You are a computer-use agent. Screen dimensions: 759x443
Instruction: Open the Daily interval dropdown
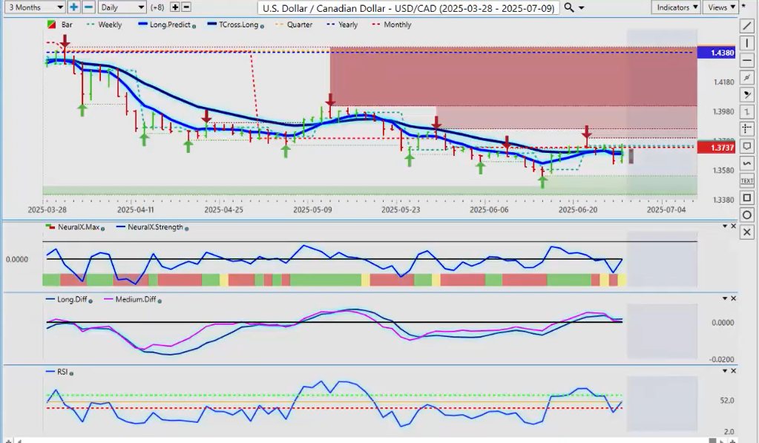(122, 7)
